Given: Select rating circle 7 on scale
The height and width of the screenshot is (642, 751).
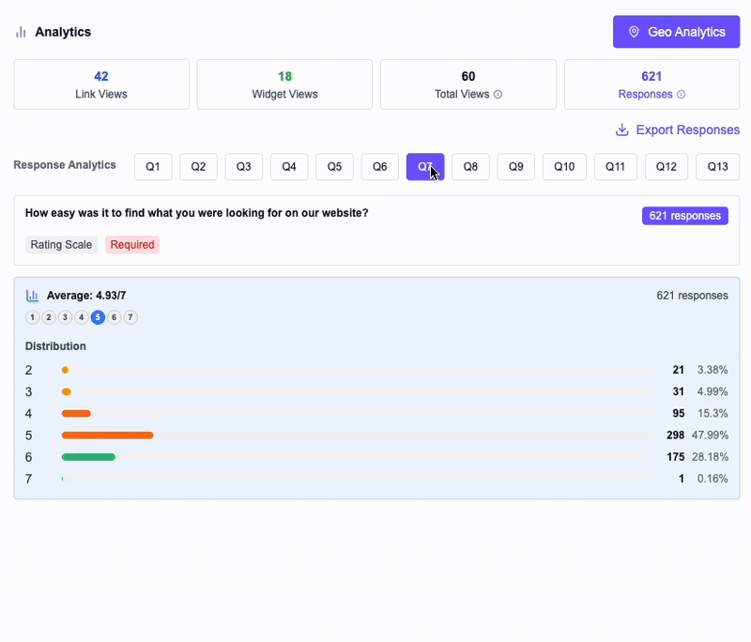Looking at the screenshot, I should point(130,317).
